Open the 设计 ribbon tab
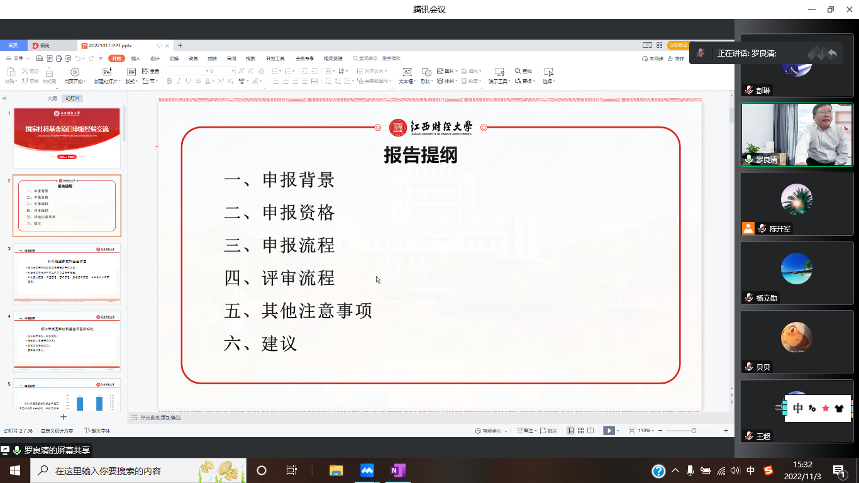The image size is (859, 483). [155, 58]
